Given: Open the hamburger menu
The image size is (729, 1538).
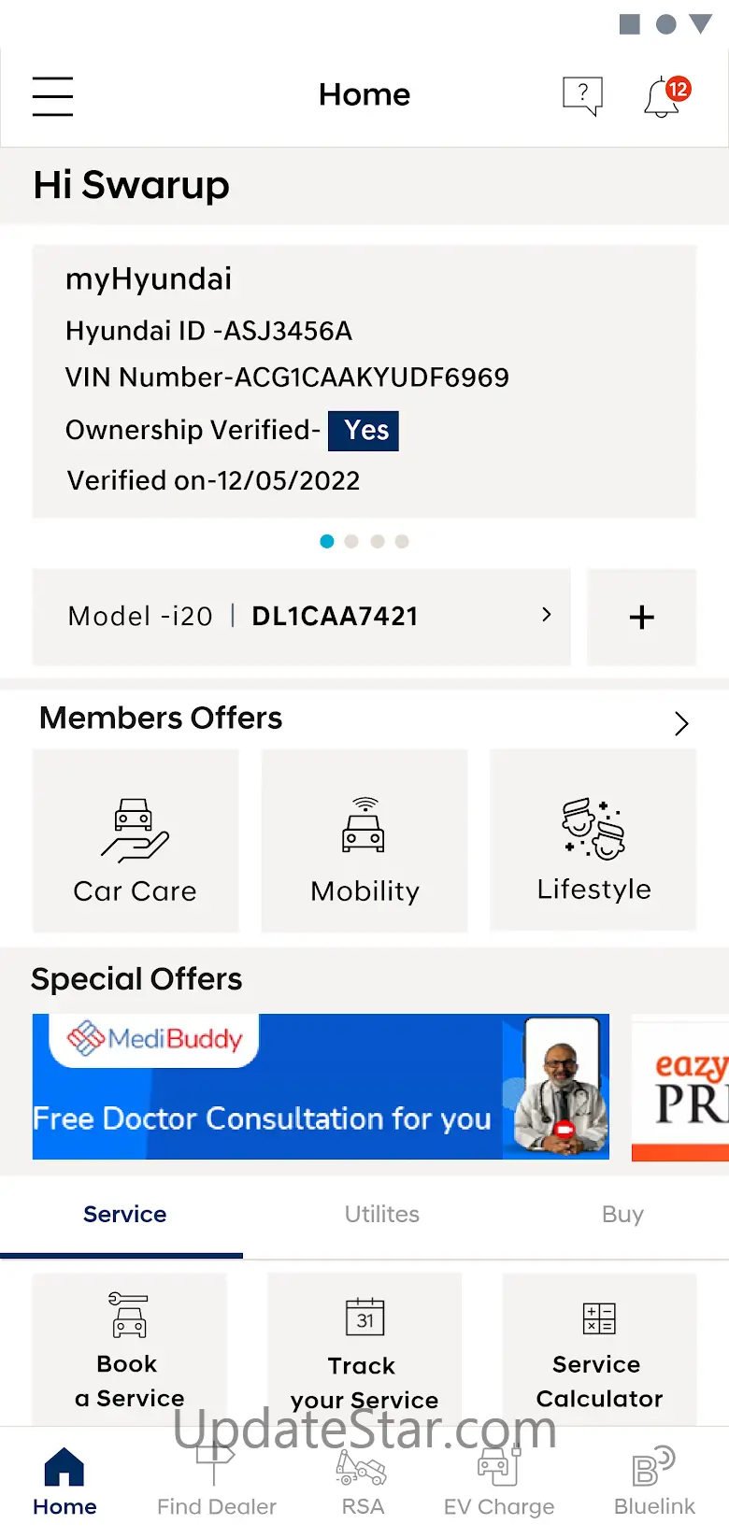Looking at the screenshot, I should pyautogui.click(x=52, y=96).
